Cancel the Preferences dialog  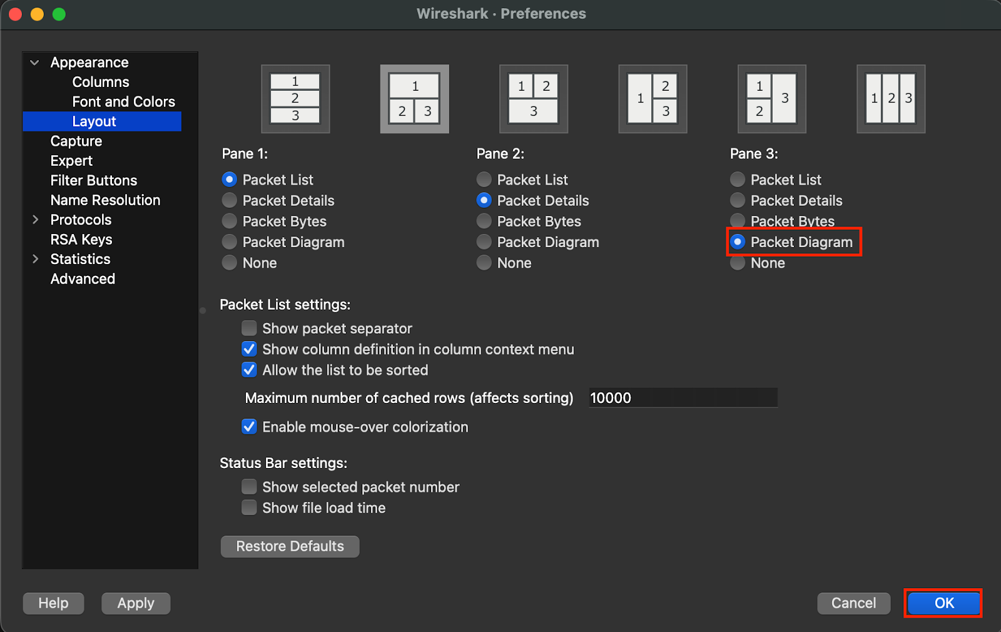tap(853, 603)
